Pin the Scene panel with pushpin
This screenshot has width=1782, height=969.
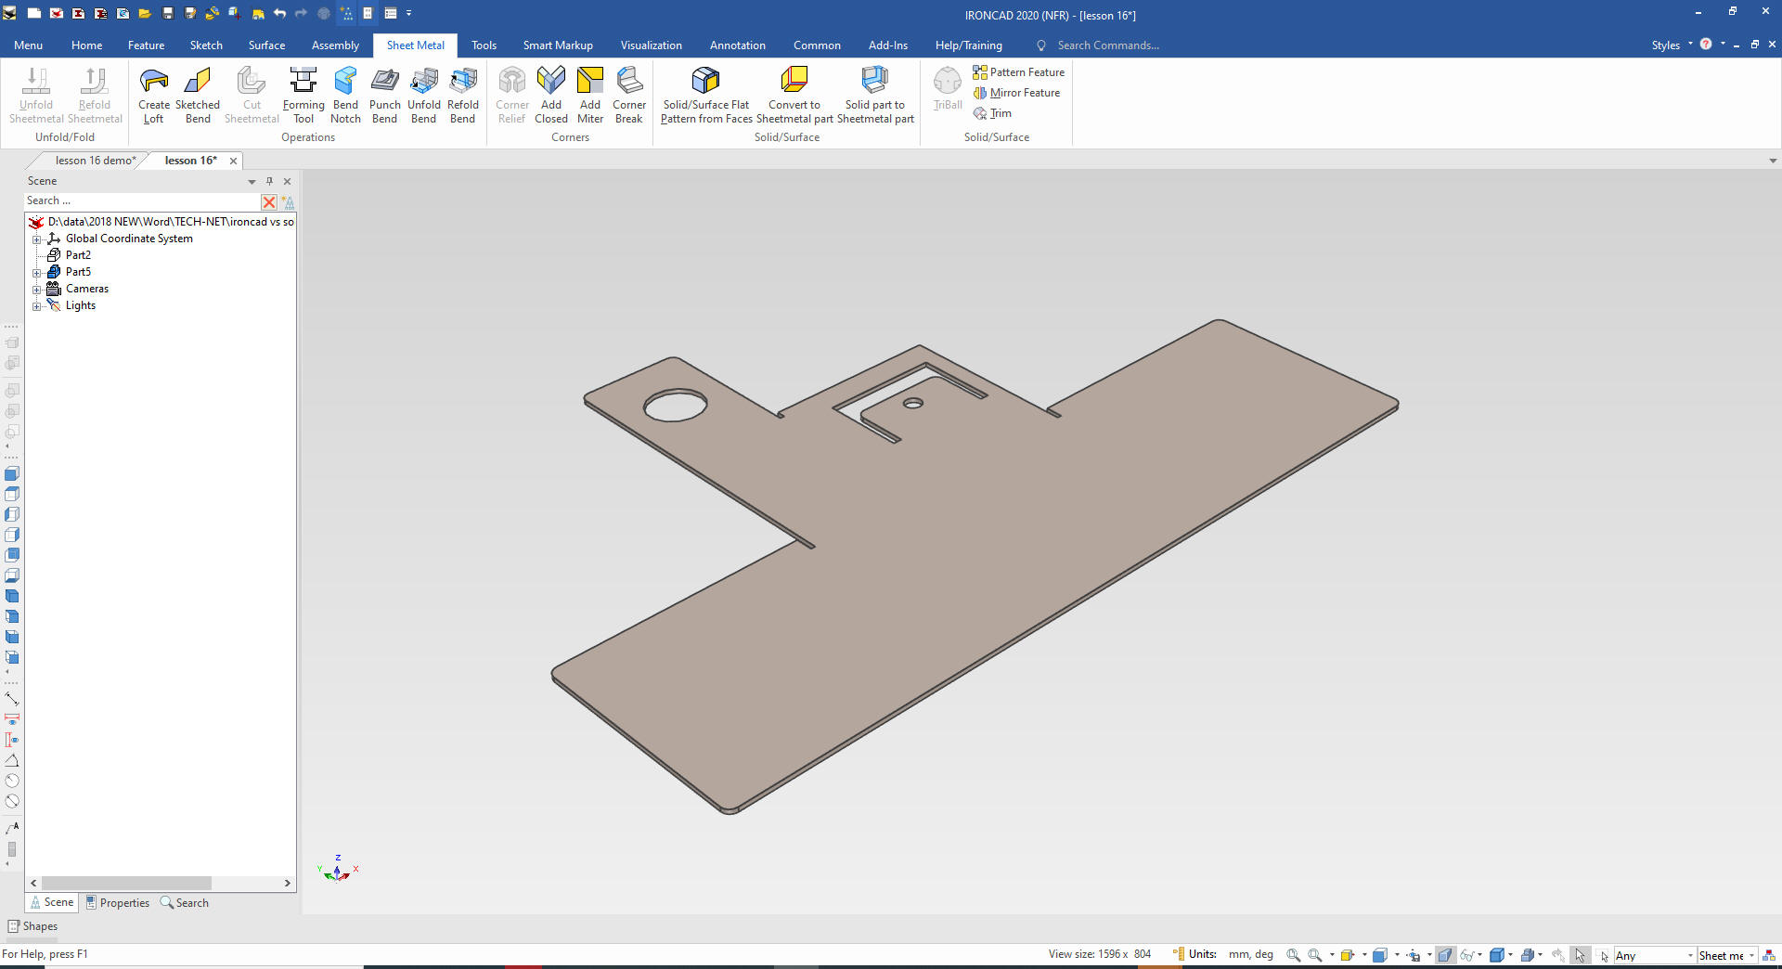(x=269, y=181)
